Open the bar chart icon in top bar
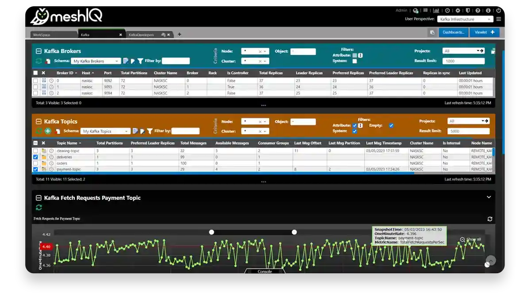This screenshot has width=531, height=297. tap(436, 10)
